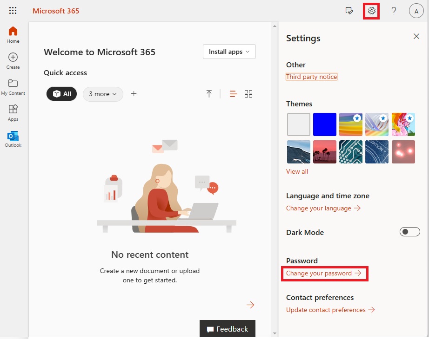Switch to list view in Quick access

(x=233, y=94)
